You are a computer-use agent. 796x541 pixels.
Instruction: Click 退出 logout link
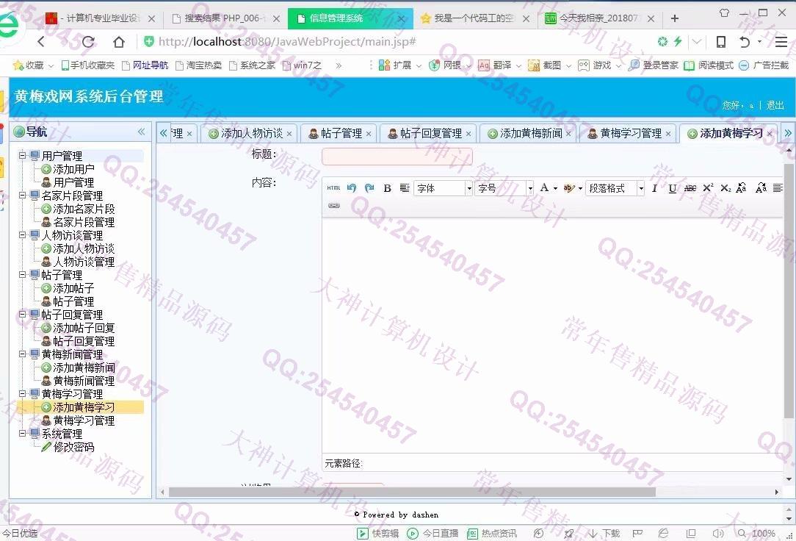(x=775, y=105)
